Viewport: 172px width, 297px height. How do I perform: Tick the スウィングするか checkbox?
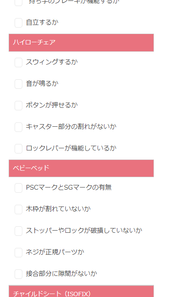(18, 63)
